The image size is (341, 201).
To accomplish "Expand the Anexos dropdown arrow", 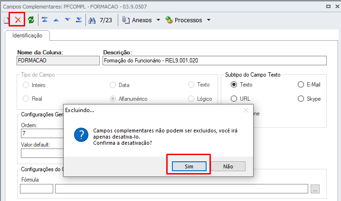I will click(x=158, y=20).
